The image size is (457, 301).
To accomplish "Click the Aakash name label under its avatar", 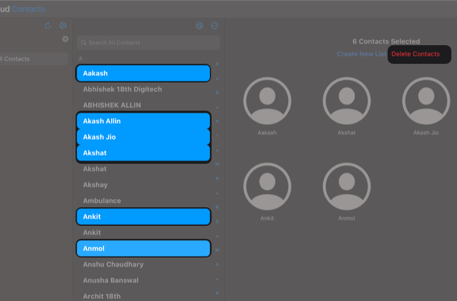I will (x=267, y=133).
